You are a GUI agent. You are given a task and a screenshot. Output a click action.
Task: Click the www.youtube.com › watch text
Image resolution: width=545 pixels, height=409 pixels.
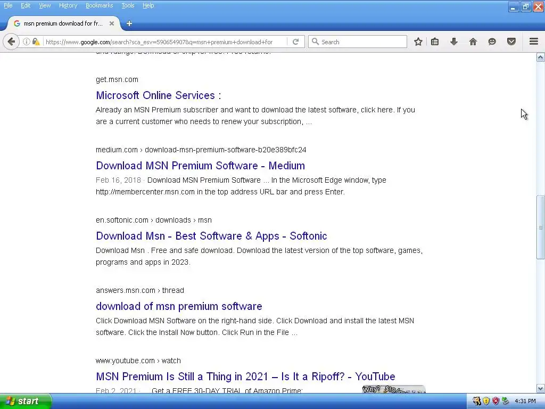[x=138, y=361]
